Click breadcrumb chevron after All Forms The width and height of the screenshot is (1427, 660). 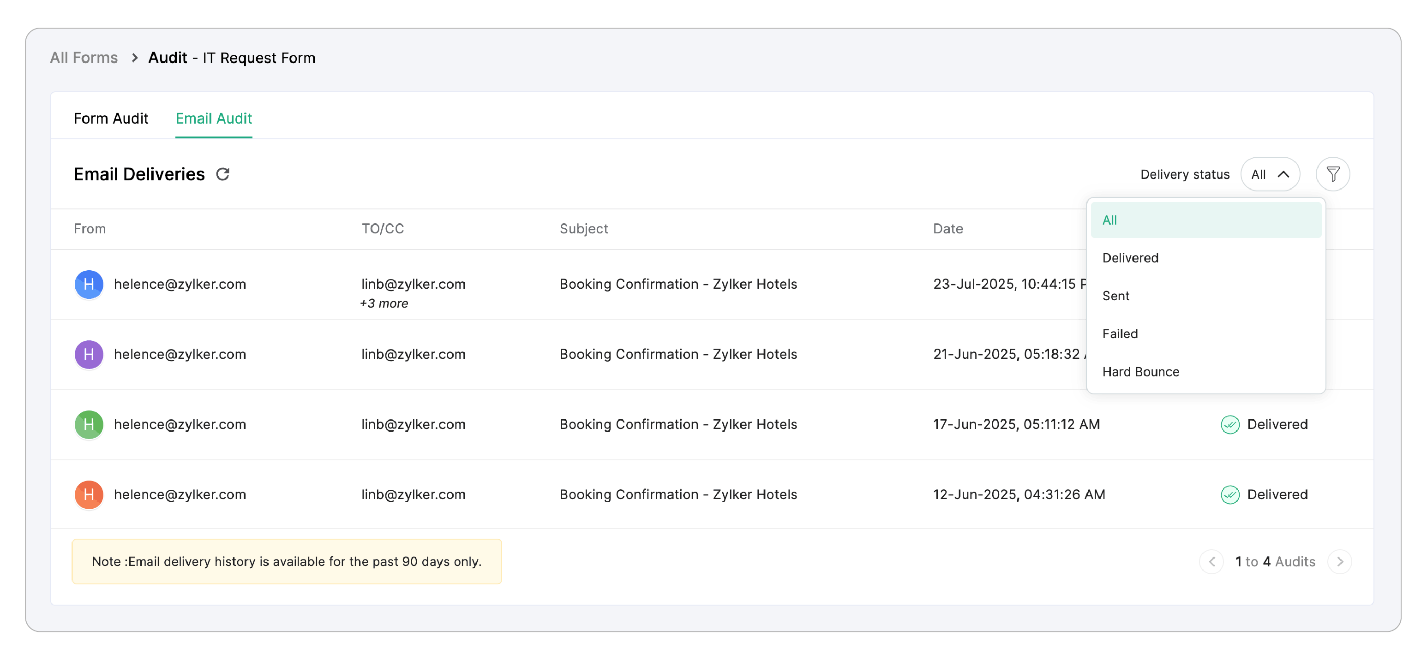[x=134, y=58]
